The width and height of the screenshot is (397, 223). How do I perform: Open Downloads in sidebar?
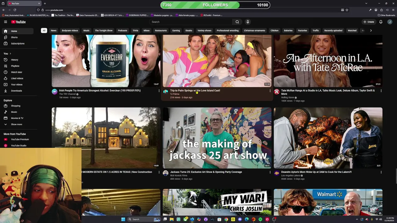(x=17, y=91)
